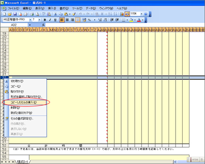Click the Percent Style icon
Viewport: 205px width, 164px height.
pyautogui.click(x=89, y=20)
